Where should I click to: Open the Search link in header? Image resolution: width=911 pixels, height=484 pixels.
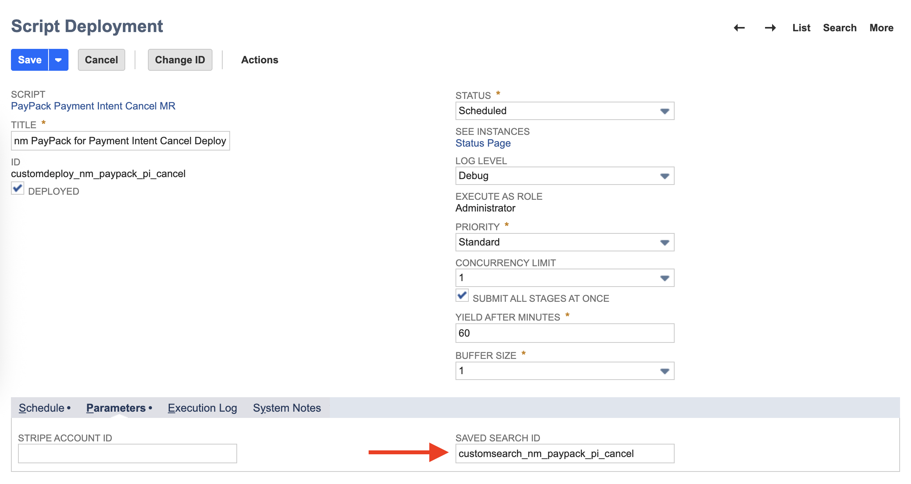point(840,28)
